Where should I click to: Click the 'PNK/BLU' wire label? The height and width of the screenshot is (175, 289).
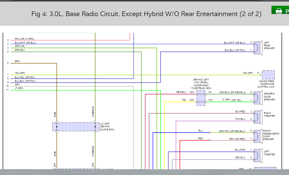(x=240, y=119)
